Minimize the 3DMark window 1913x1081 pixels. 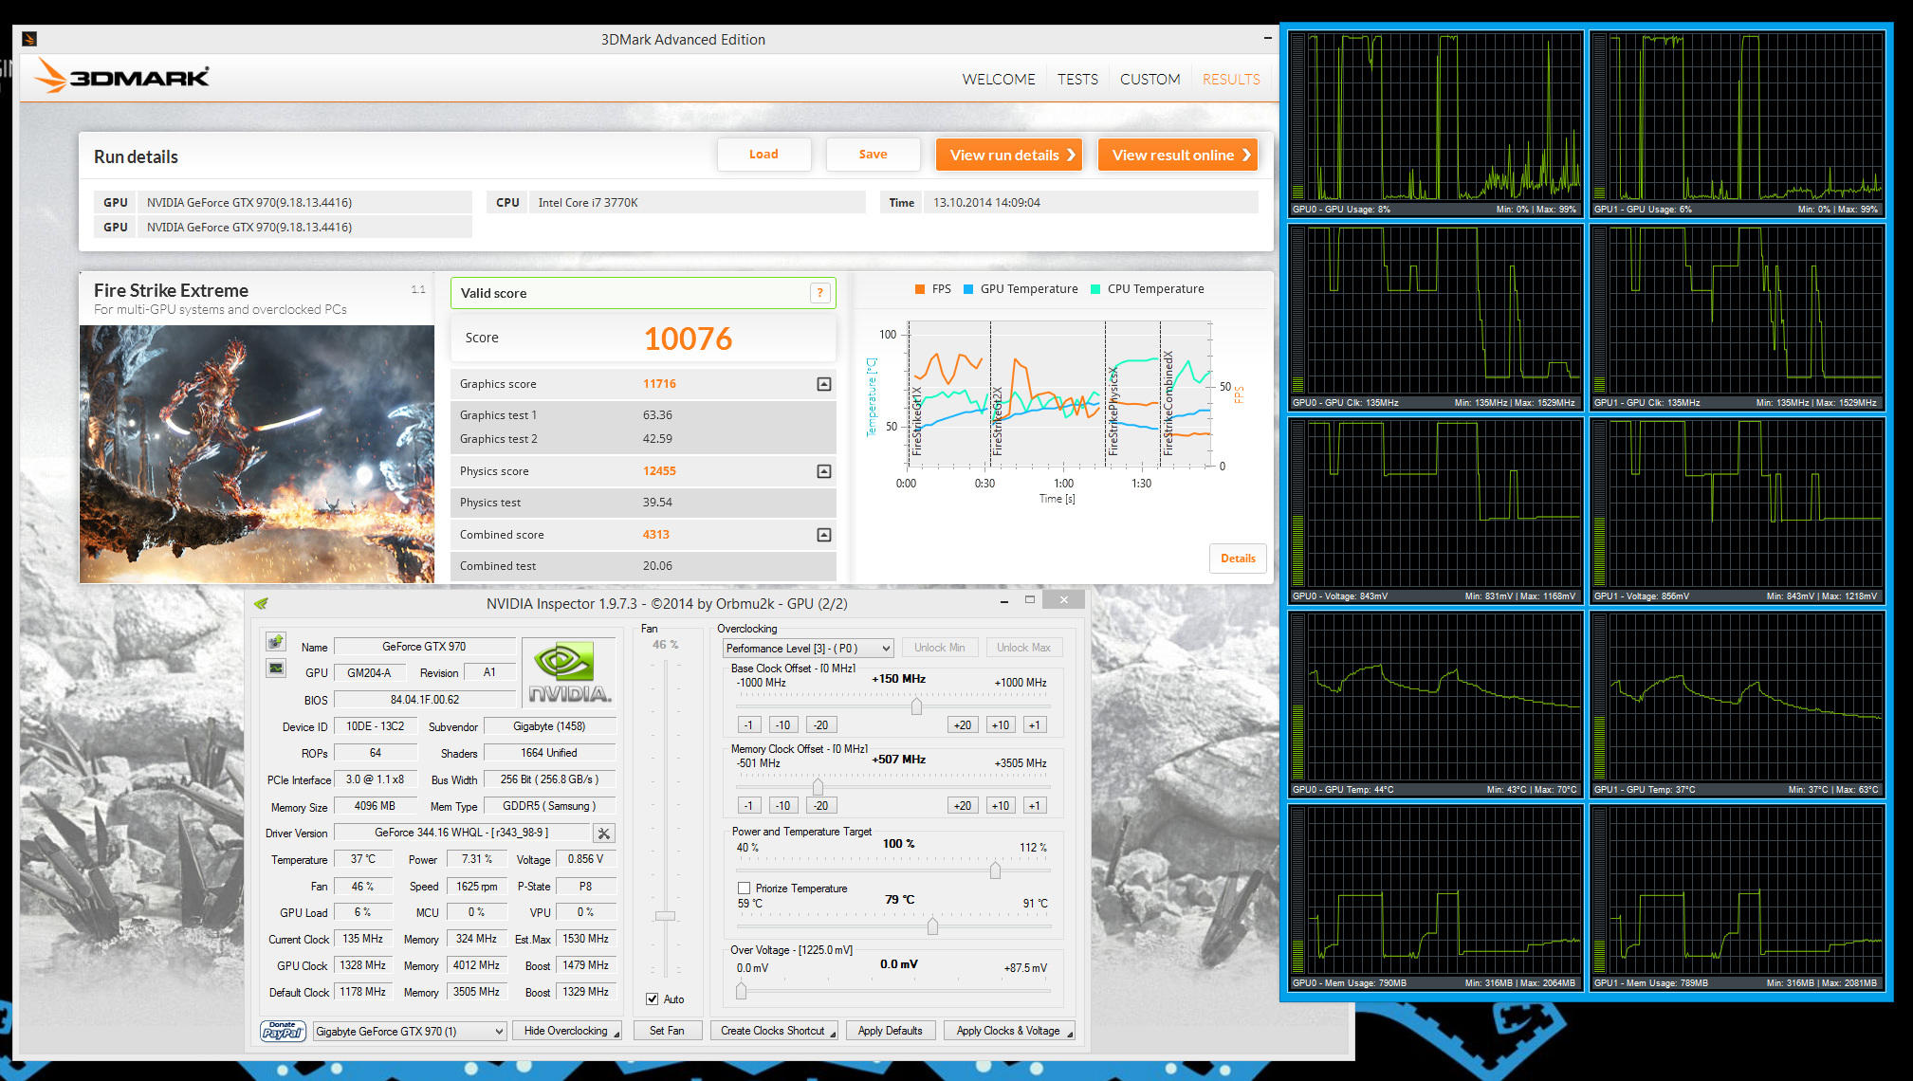[1267, 39]
